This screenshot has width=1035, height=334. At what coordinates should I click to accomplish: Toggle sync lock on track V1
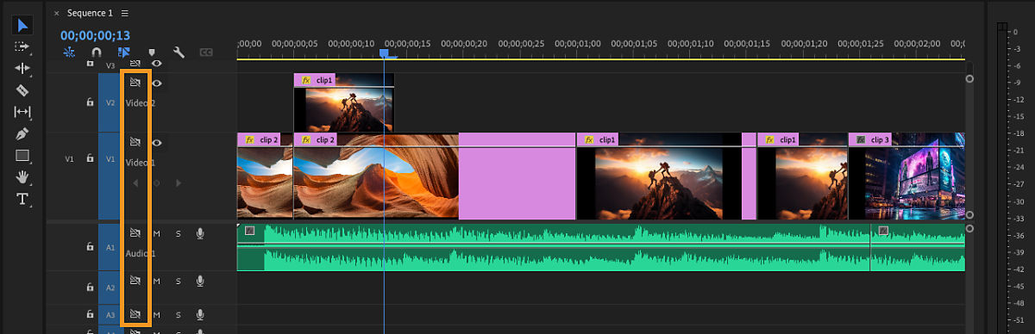[x=135, y=142]
